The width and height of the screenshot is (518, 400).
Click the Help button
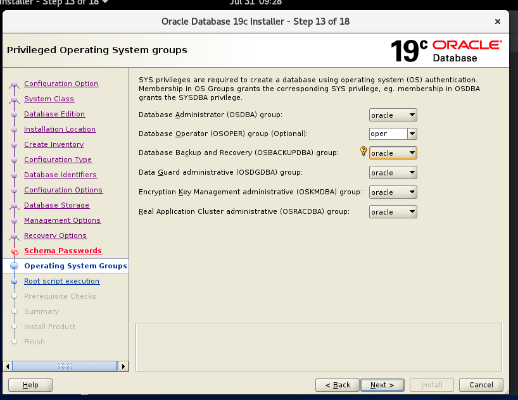click(x=30, y=385)
